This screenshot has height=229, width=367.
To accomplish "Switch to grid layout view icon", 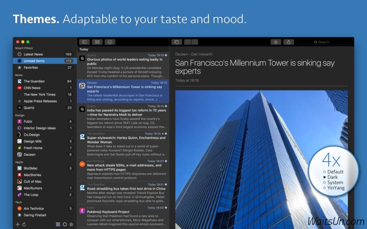I will [97, 42].
